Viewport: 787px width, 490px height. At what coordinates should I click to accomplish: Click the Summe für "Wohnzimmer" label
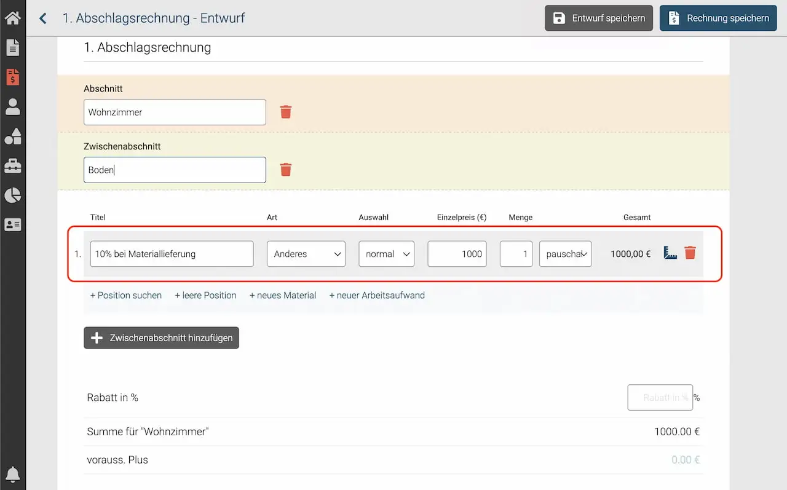click(148, 432)
